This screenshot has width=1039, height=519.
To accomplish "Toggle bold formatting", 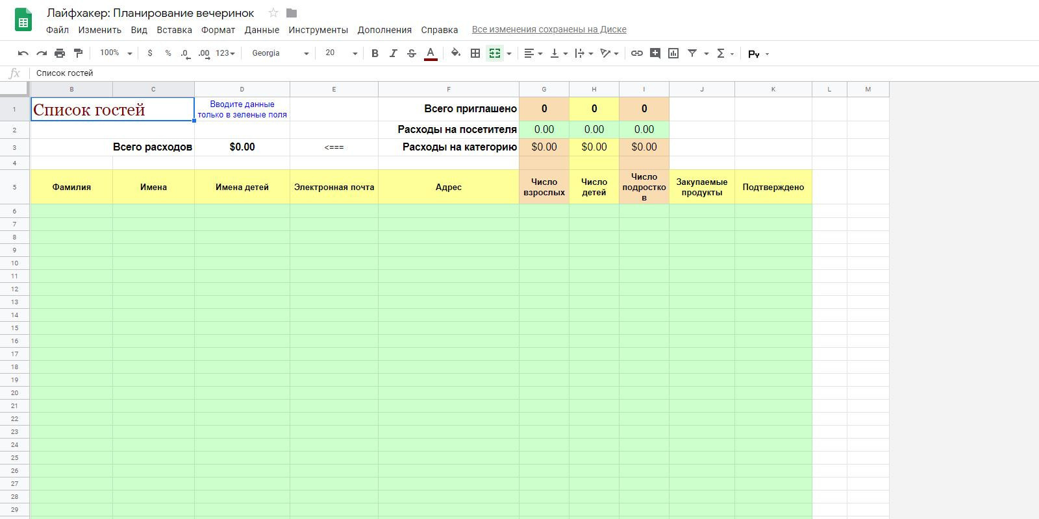I will 375,53.
